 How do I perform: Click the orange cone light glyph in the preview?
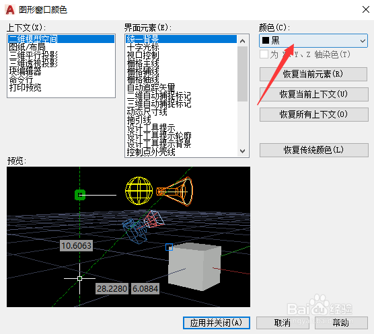tap(175, 191)
